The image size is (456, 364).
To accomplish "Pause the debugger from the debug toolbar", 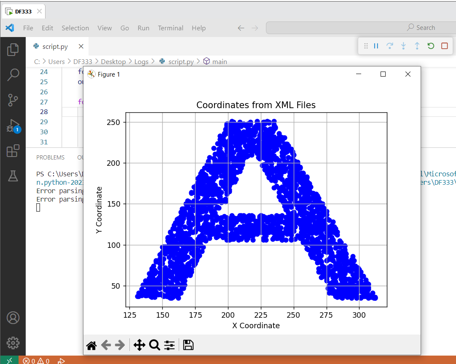I will point(376,46).
